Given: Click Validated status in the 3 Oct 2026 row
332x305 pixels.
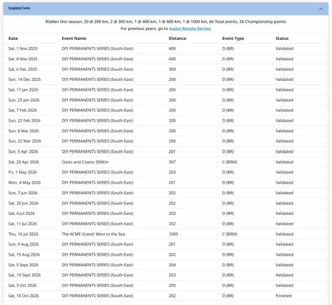Looking at the screenshot, I should coord(284,286).
